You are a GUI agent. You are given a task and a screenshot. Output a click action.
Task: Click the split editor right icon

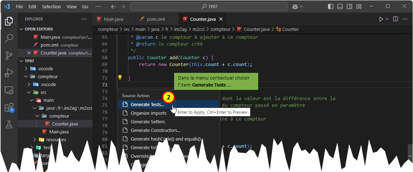click(x=396, y=19)
